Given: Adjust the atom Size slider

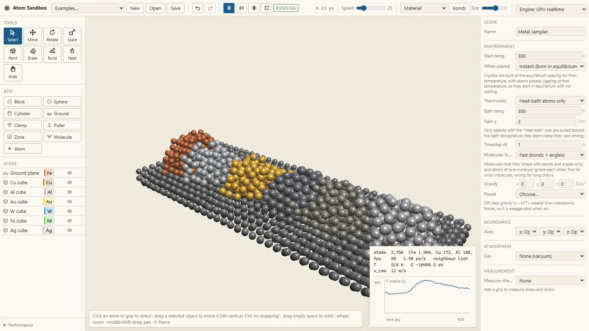Looking at the screenshot, I should (x=494, y=8).
